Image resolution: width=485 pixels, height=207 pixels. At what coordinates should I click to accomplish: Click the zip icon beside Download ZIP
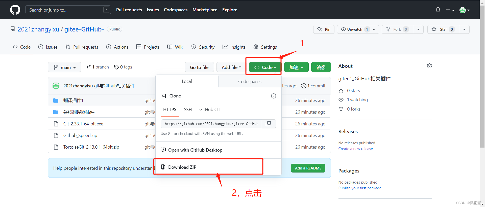pyautogui.click(x=163, y=167)
